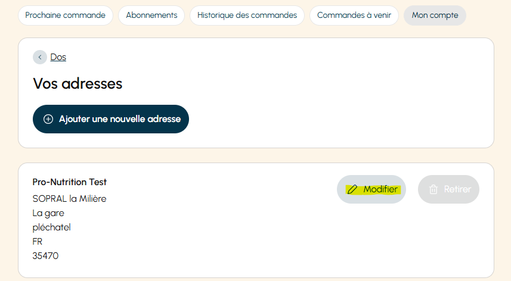This screenshot has height=281, width=511.
Task: Click the SOPRAL la Milière address line
Action: click(69, 199)
